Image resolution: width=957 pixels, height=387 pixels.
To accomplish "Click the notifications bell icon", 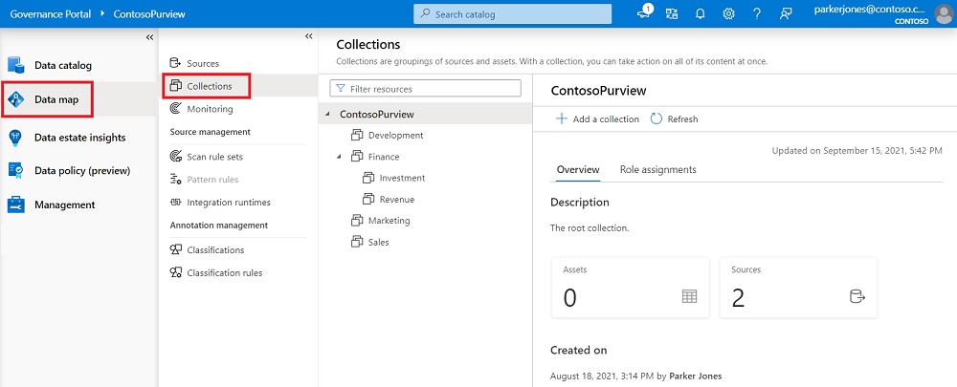I will pos(701,13).
